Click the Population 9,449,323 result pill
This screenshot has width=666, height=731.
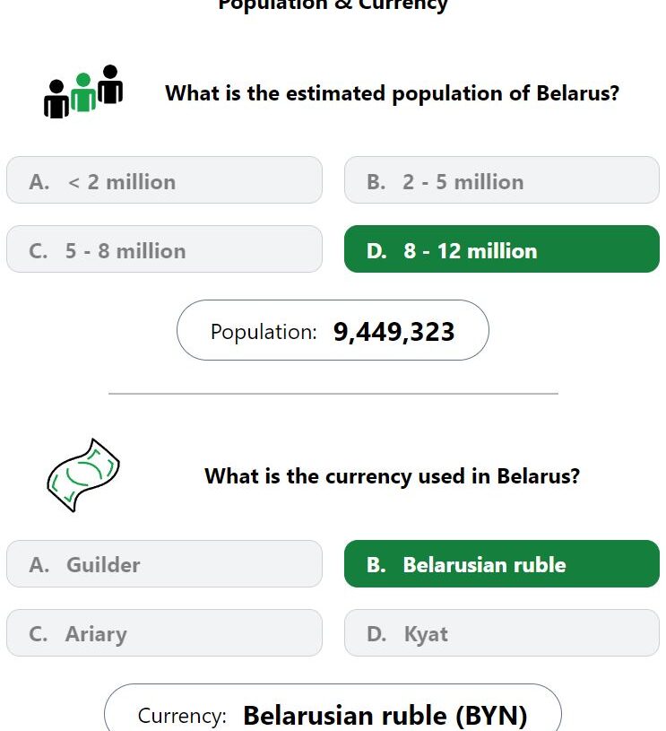(x=333, y=330)
